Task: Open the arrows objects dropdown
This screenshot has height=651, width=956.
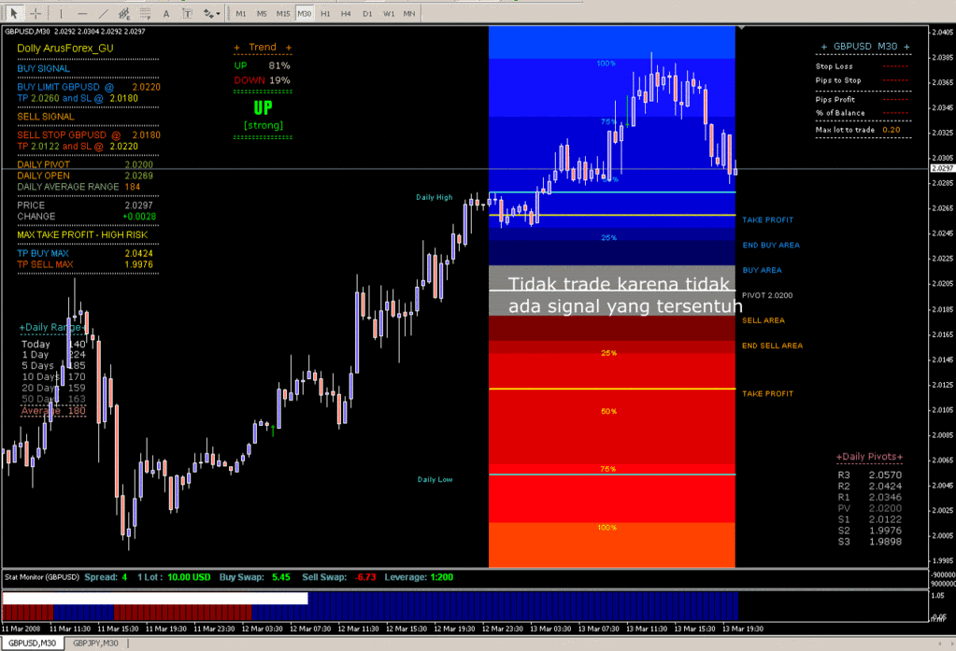Action: click(212, 13)
